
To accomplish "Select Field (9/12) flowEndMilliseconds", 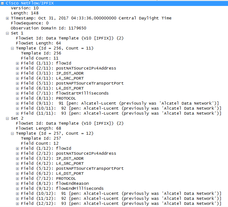I will (62, 188).
